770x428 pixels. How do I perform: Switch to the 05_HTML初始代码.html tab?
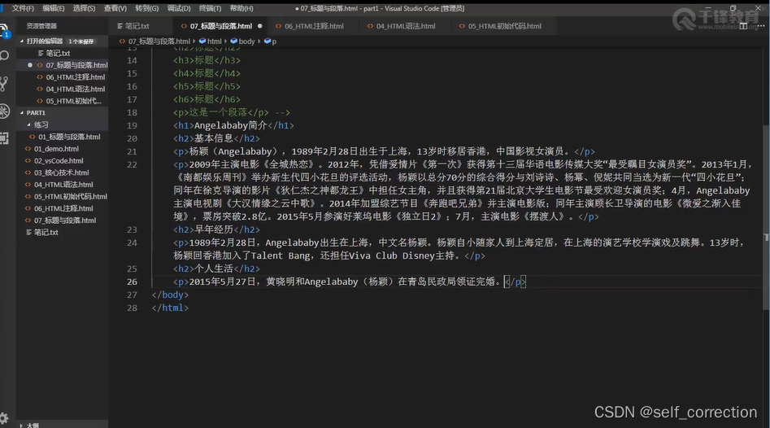pyautogui.click(x=504, y=26)
